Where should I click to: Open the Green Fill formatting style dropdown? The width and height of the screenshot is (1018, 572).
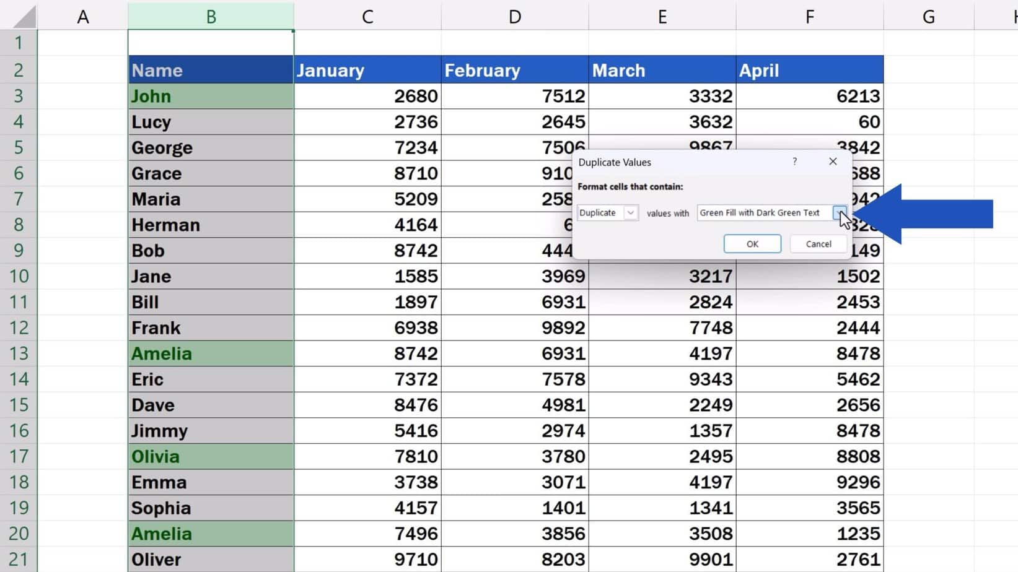840,212
